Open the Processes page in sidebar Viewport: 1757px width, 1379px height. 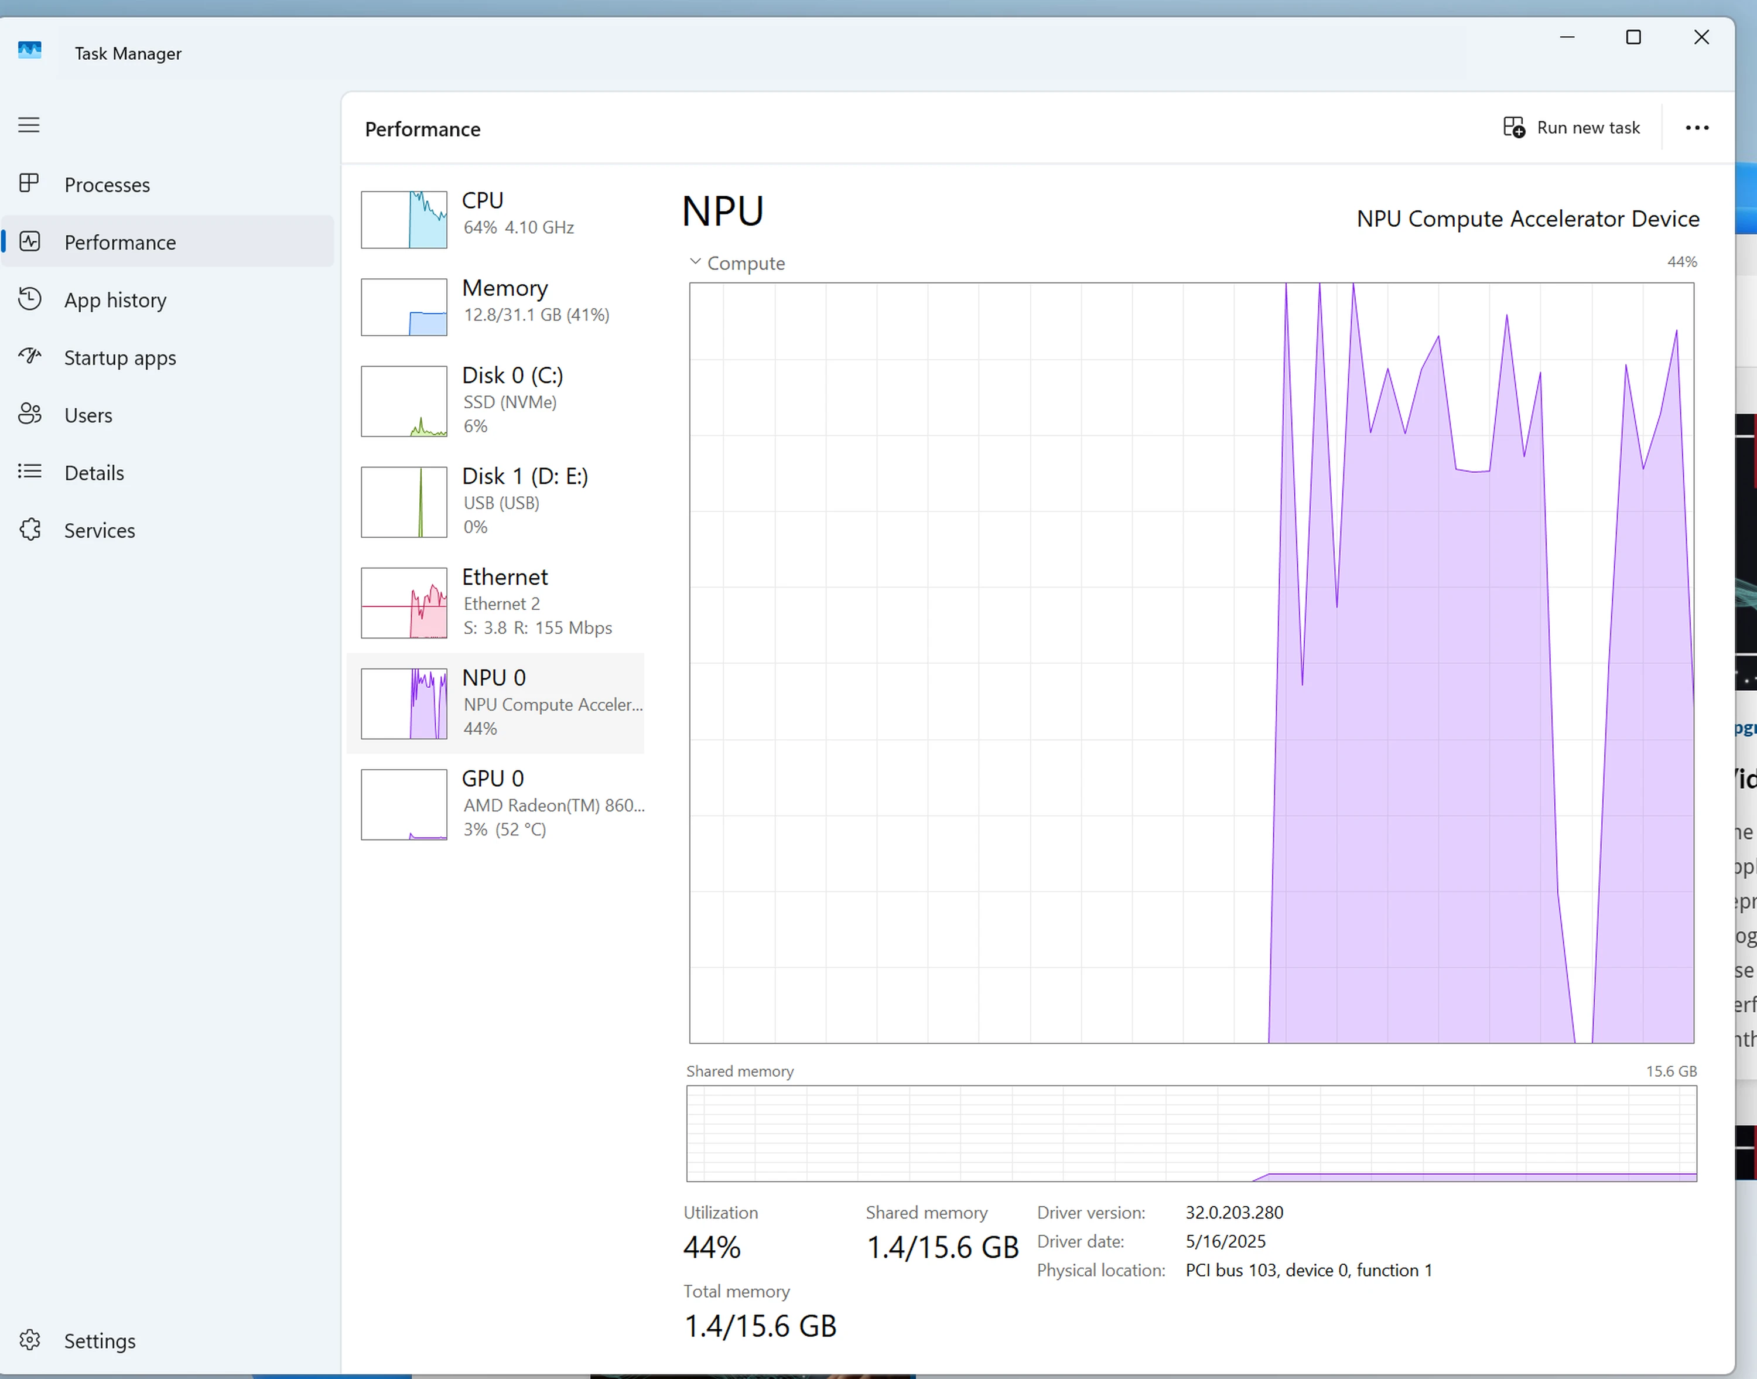click(108, 184)
